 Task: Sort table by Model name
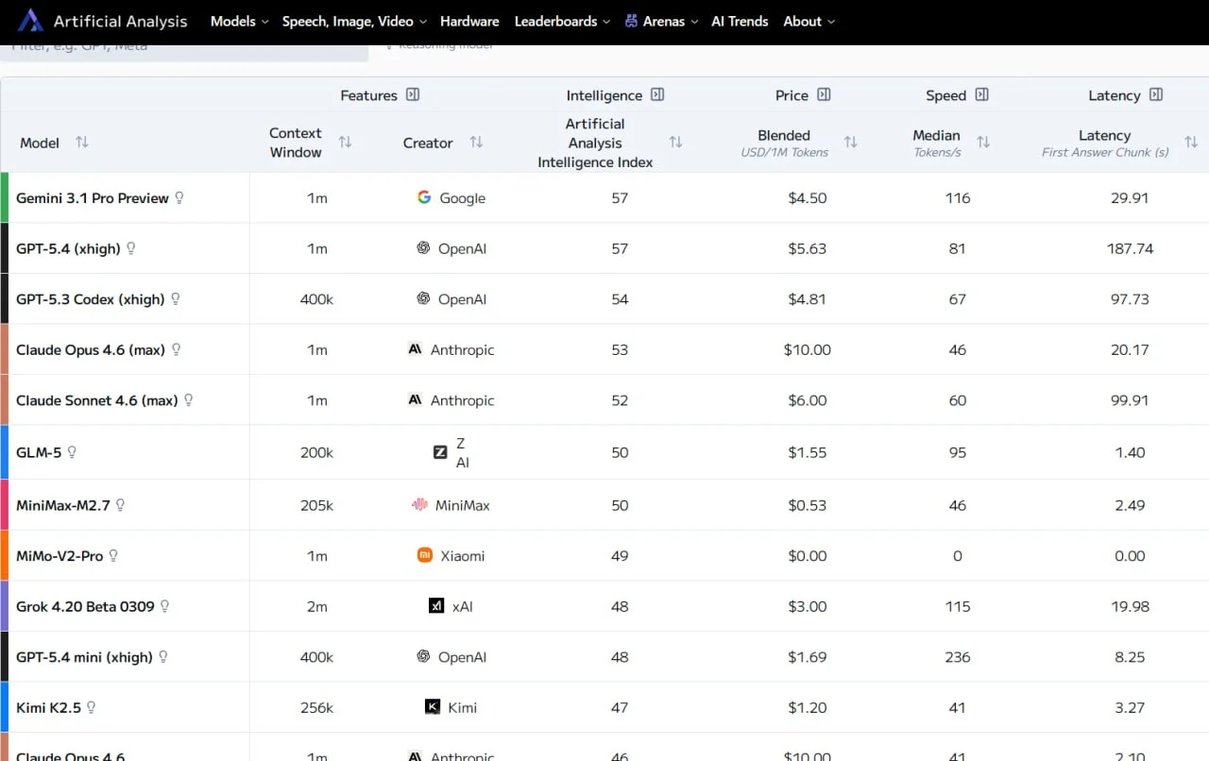[82, 143]
